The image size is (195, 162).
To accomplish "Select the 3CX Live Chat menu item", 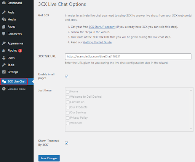I will point(17,81).
